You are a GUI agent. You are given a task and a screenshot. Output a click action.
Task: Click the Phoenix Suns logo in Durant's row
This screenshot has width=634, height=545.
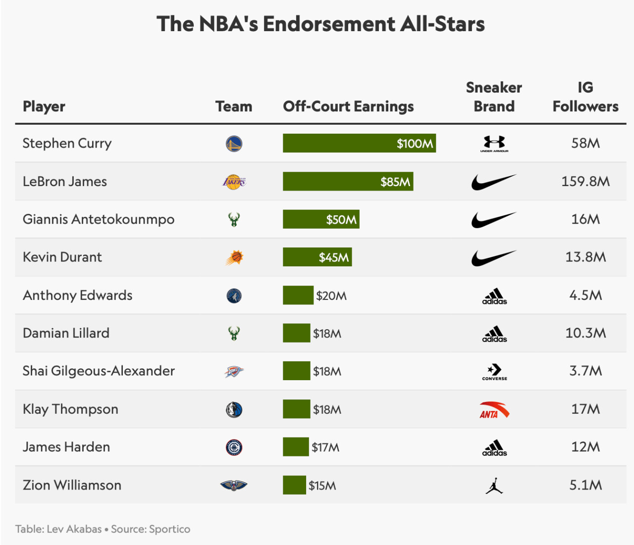coord(234,257)
